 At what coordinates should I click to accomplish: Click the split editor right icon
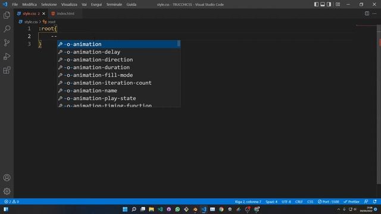pos(367,14)
